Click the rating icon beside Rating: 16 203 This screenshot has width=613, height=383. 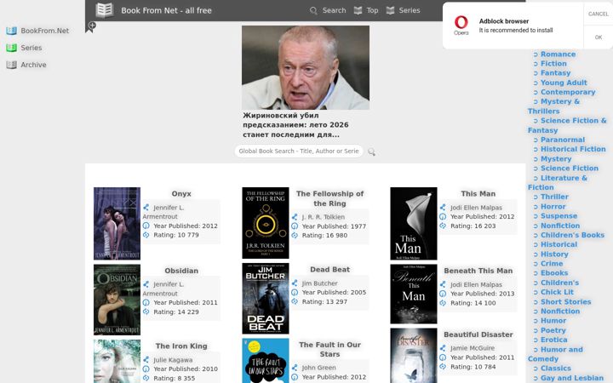[443, 226]
